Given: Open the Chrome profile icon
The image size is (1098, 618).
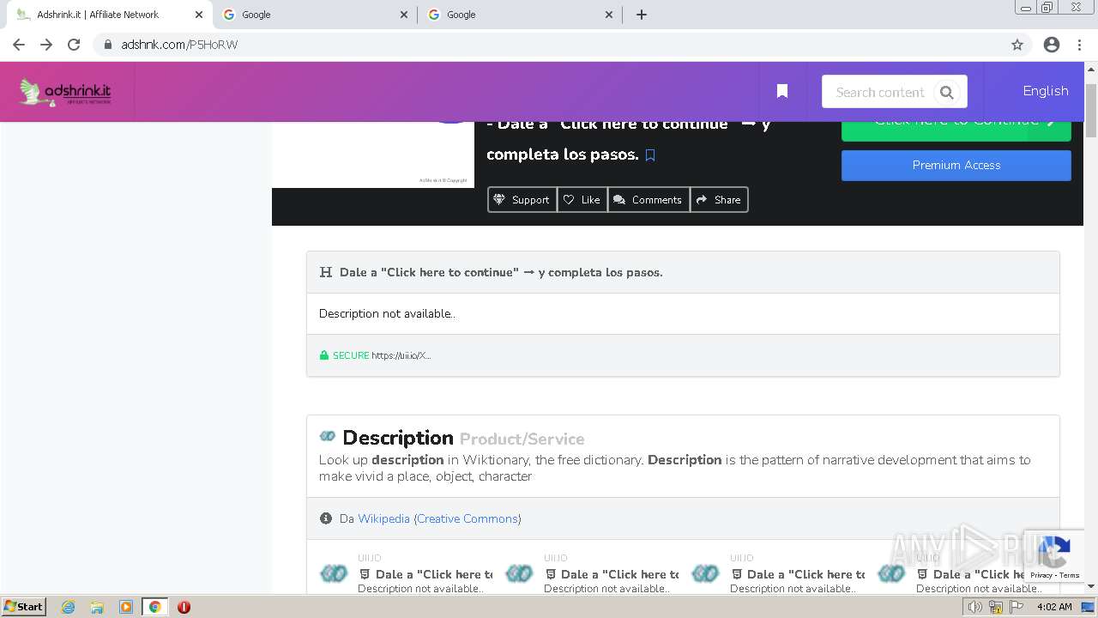Looking at the screenshot, I should click(x=1052, y=45).
